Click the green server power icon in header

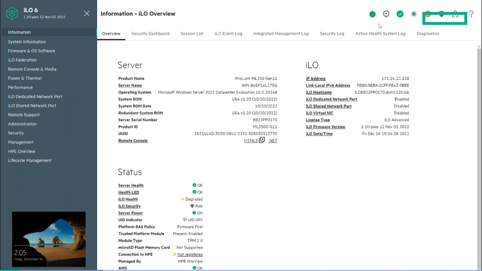tap(372, 14)
